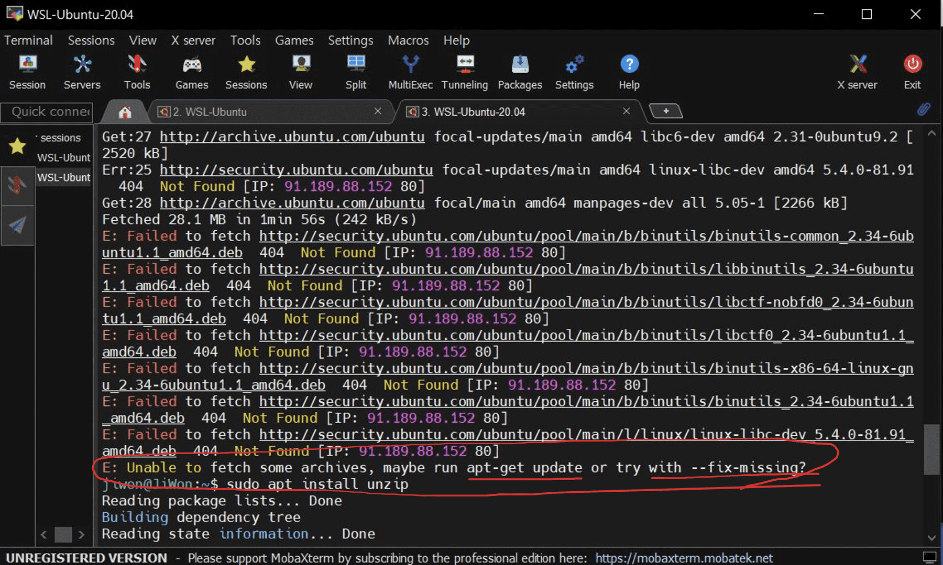This screenshot has height=565, width=943.
Task: Select first WSL-Ubunt session in tree
Action: pos(63,157)
